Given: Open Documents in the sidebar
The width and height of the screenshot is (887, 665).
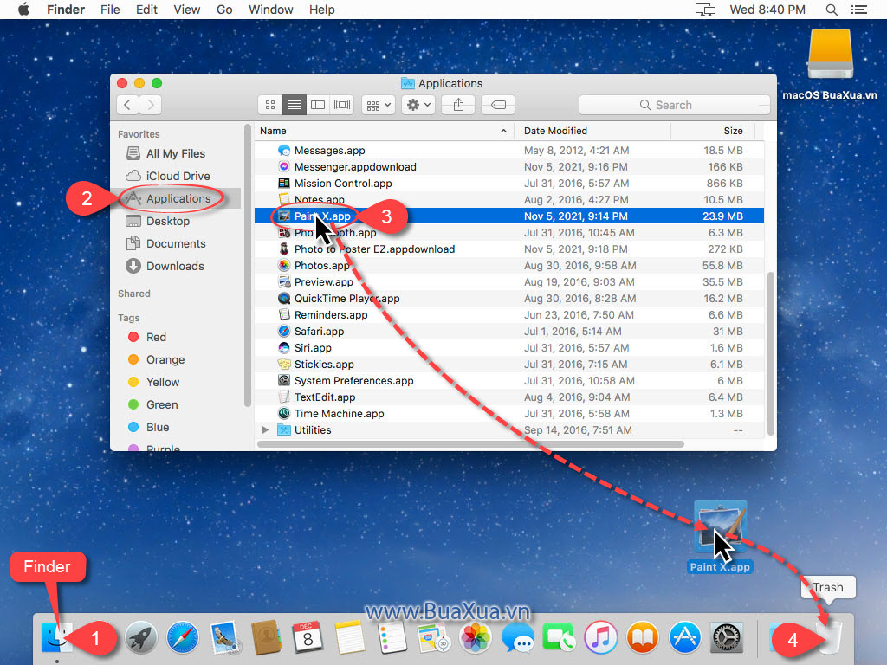Looking at the screenshot, I should (x=175, y=243).
